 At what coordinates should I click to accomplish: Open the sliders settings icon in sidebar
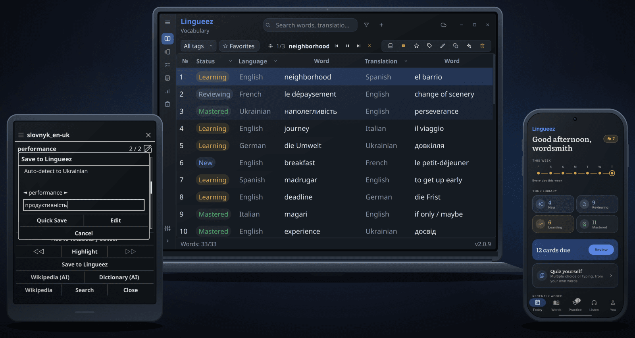click(x=167, y=228)
